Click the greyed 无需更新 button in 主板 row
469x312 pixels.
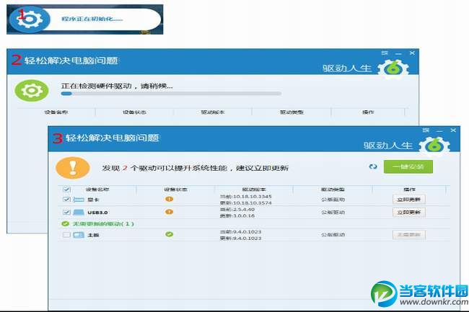click(x=409, y=235)
